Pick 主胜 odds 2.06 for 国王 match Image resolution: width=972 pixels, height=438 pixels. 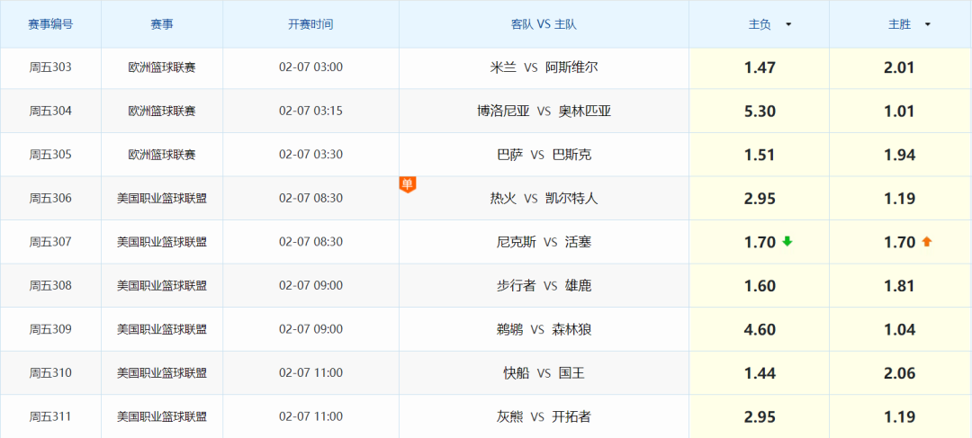point(899,373)
